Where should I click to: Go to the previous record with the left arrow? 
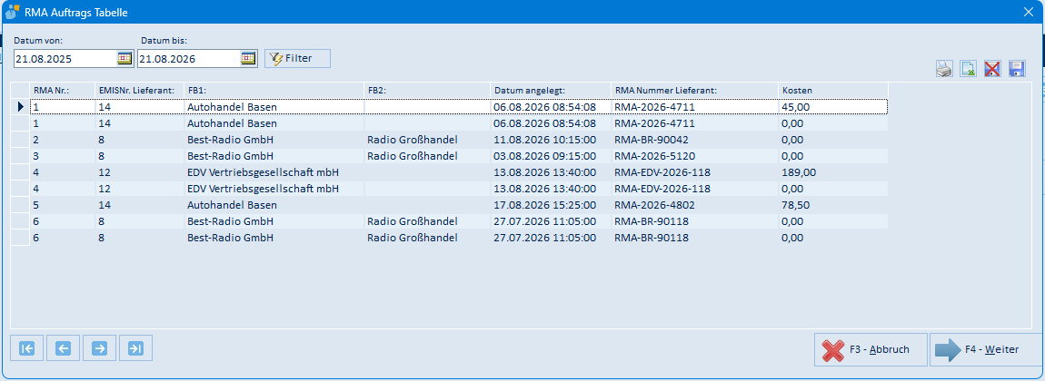64,347
